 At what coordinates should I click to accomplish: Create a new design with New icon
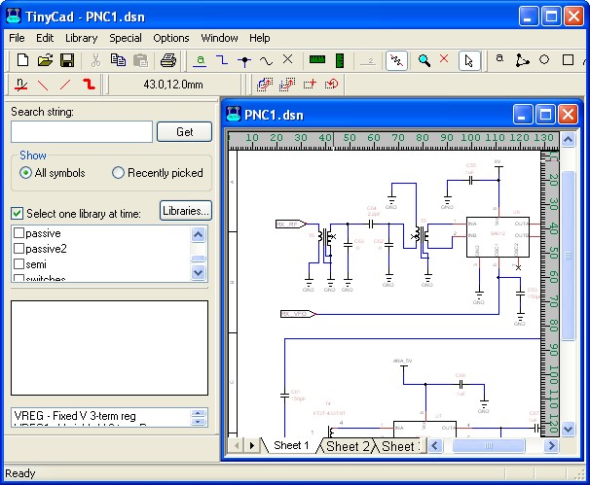tap(22, 60)
